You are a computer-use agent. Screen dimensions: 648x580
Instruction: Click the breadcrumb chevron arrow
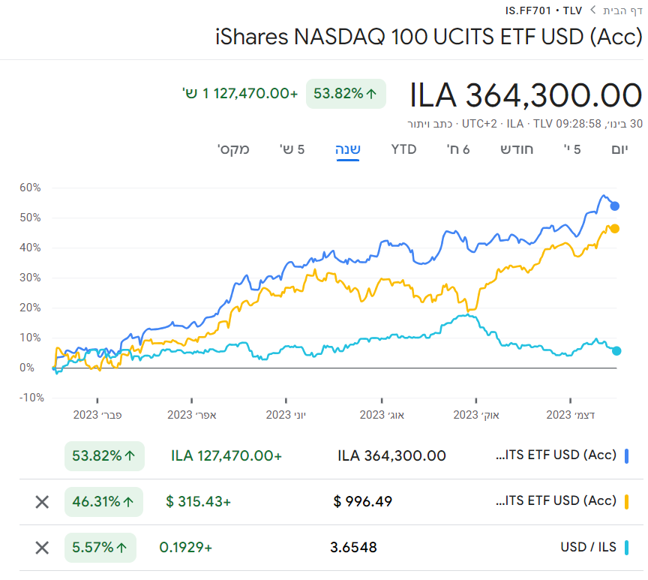592,11
